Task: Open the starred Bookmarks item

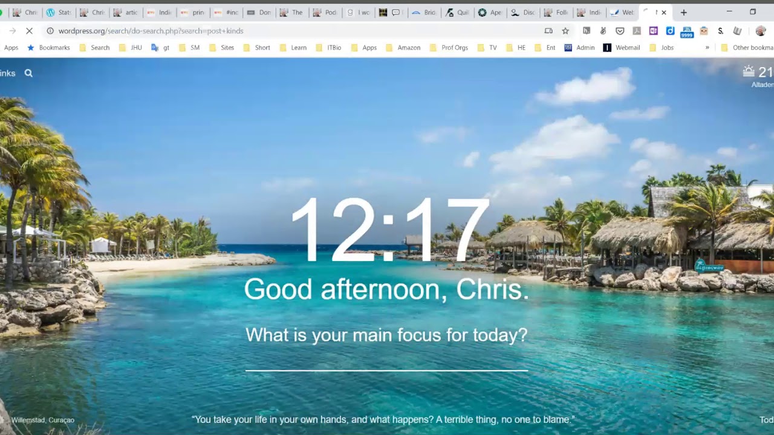Action: tap(48, 48)
